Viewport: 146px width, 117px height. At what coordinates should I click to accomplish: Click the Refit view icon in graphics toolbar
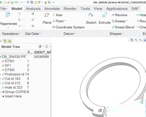click(132, 40)
